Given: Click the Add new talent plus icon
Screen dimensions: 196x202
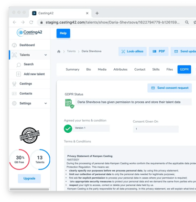Looking at the screenshot, I should click(19, 74).
